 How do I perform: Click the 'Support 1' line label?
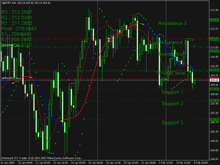pos(172,92)
